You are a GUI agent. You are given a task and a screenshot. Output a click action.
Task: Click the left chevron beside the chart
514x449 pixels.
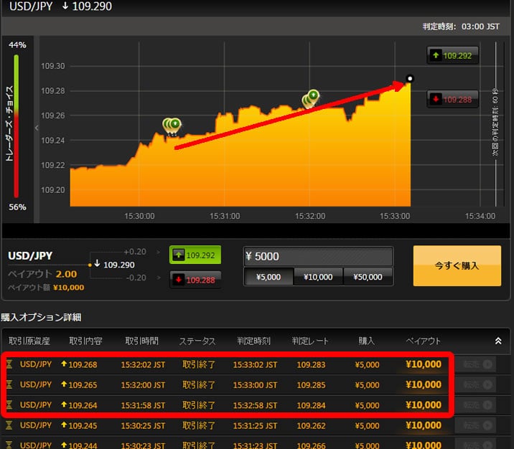[x=37, y=128]
